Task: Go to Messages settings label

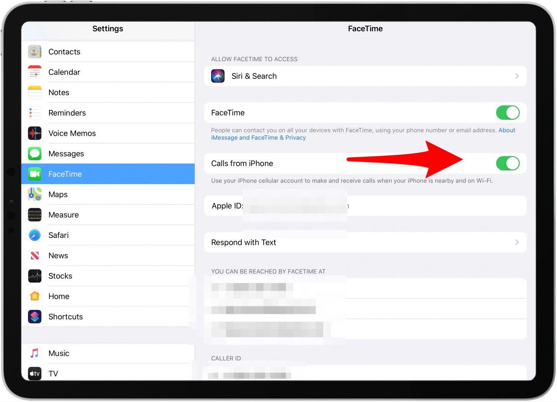Action: point(66,154)
